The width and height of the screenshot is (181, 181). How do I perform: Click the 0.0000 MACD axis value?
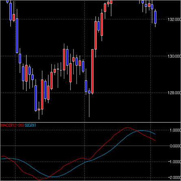(x=175, y=146)
